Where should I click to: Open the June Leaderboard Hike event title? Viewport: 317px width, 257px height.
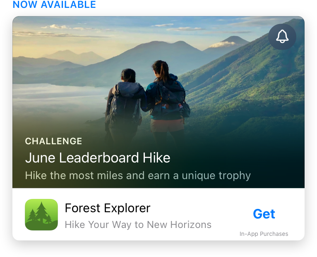pyautogui.click(x=98, y=158)
